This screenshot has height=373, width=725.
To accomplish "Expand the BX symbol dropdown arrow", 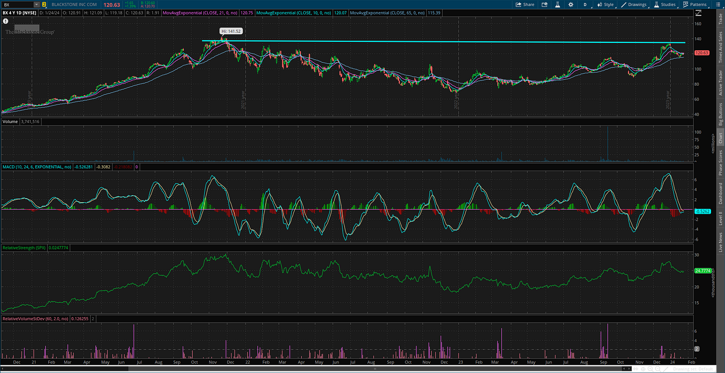I will (36, 4).
